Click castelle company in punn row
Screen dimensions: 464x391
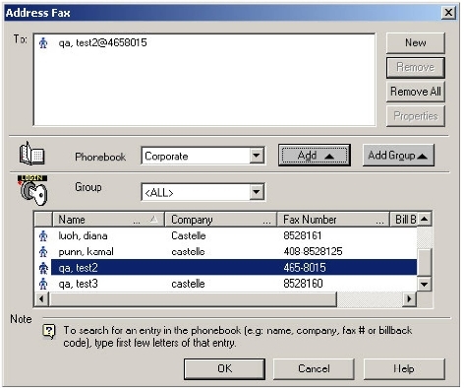coord(188,252)
